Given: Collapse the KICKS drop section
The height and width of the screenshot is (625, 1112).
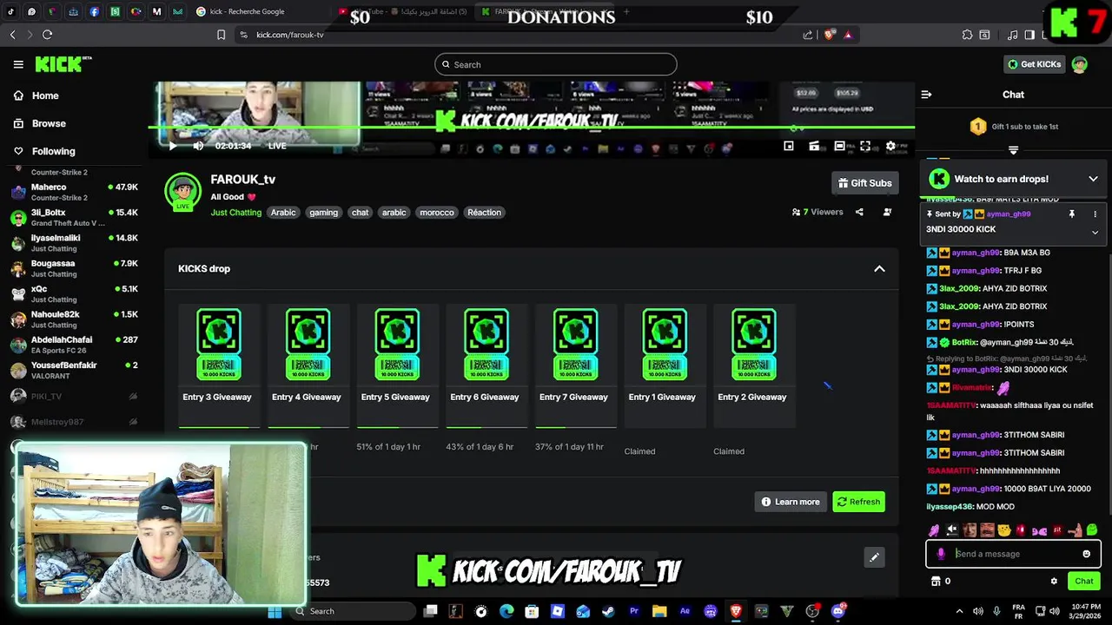Looking at the screenshot, I should coord(879,269).
